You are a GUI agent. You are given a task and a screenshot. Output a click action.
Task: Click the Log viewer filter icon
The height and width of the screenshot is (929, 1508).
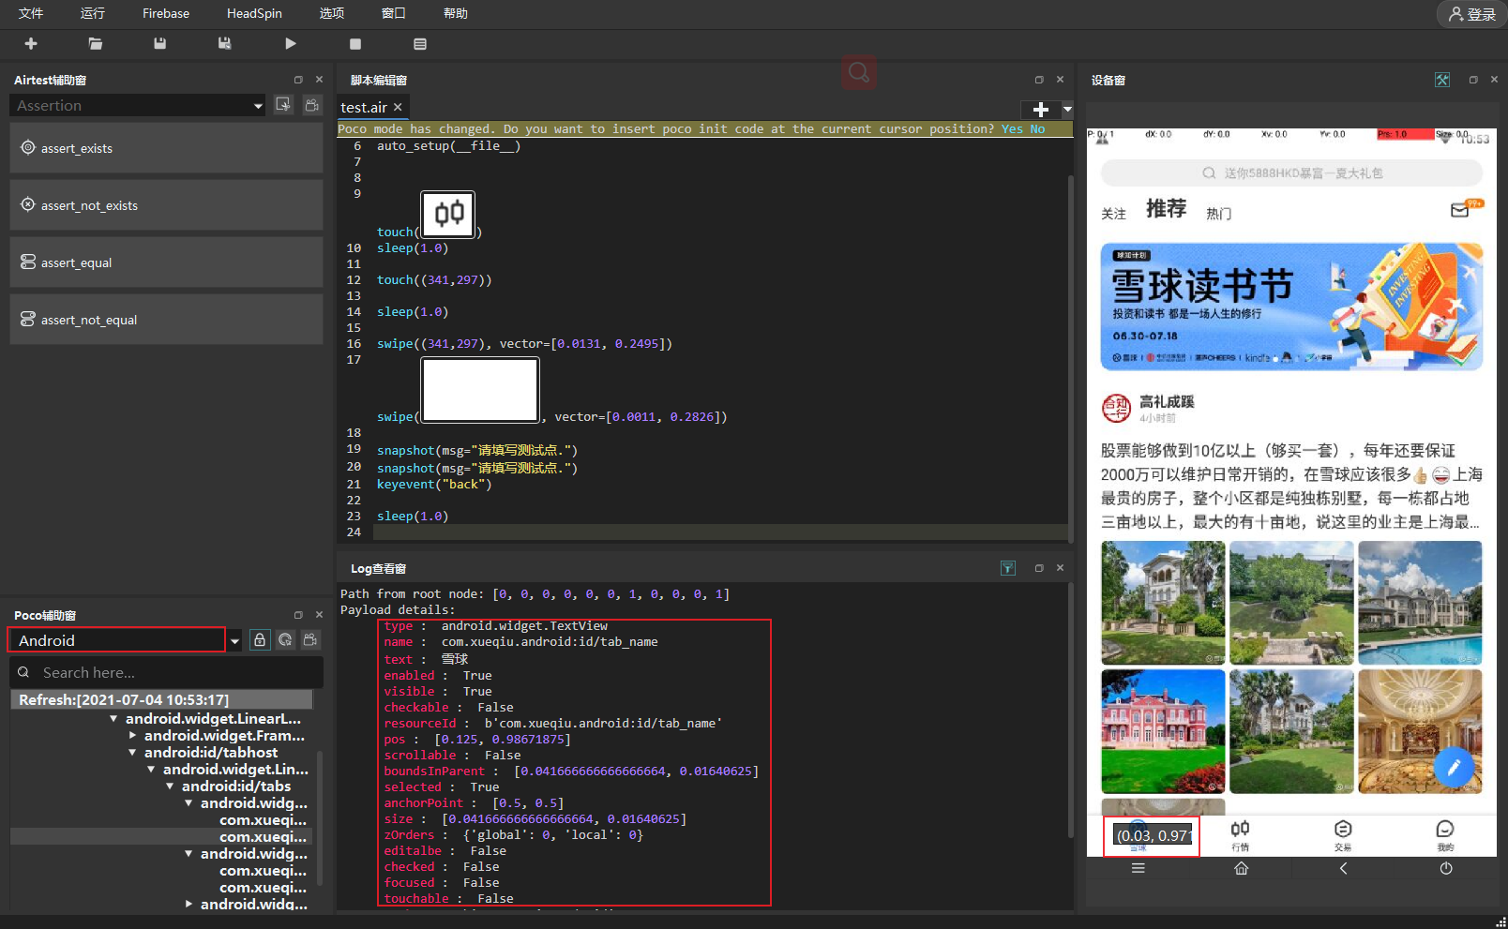pyautogui.click(x=1008, y=568)
